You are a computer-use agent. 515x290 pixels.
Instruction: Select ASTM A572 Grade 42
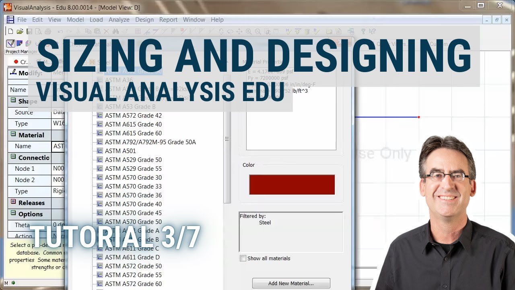(x=133, y=116)
